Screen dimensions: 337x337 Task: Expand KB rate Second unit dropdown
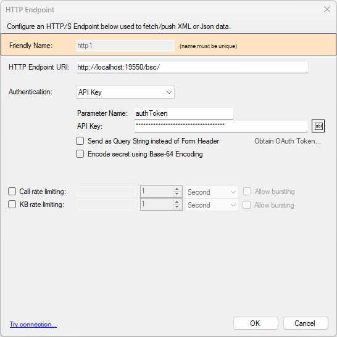point(212,205)
